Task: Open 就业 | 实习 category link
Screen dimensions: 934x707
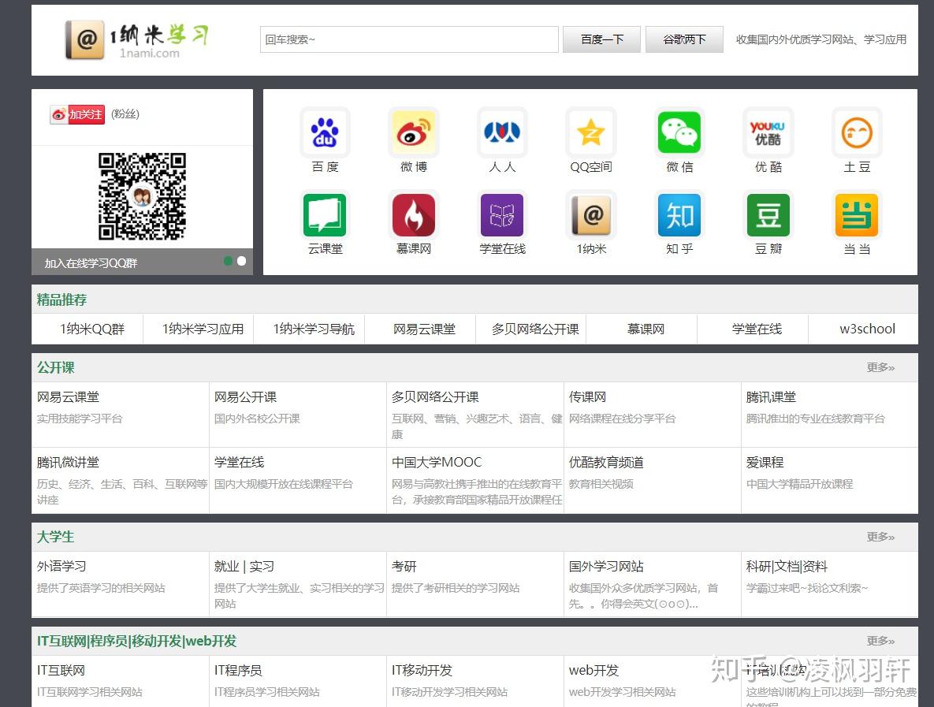Action: coord(244,567)
